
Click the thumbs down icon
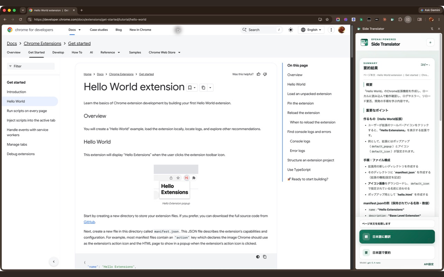(x=265, y=74)
